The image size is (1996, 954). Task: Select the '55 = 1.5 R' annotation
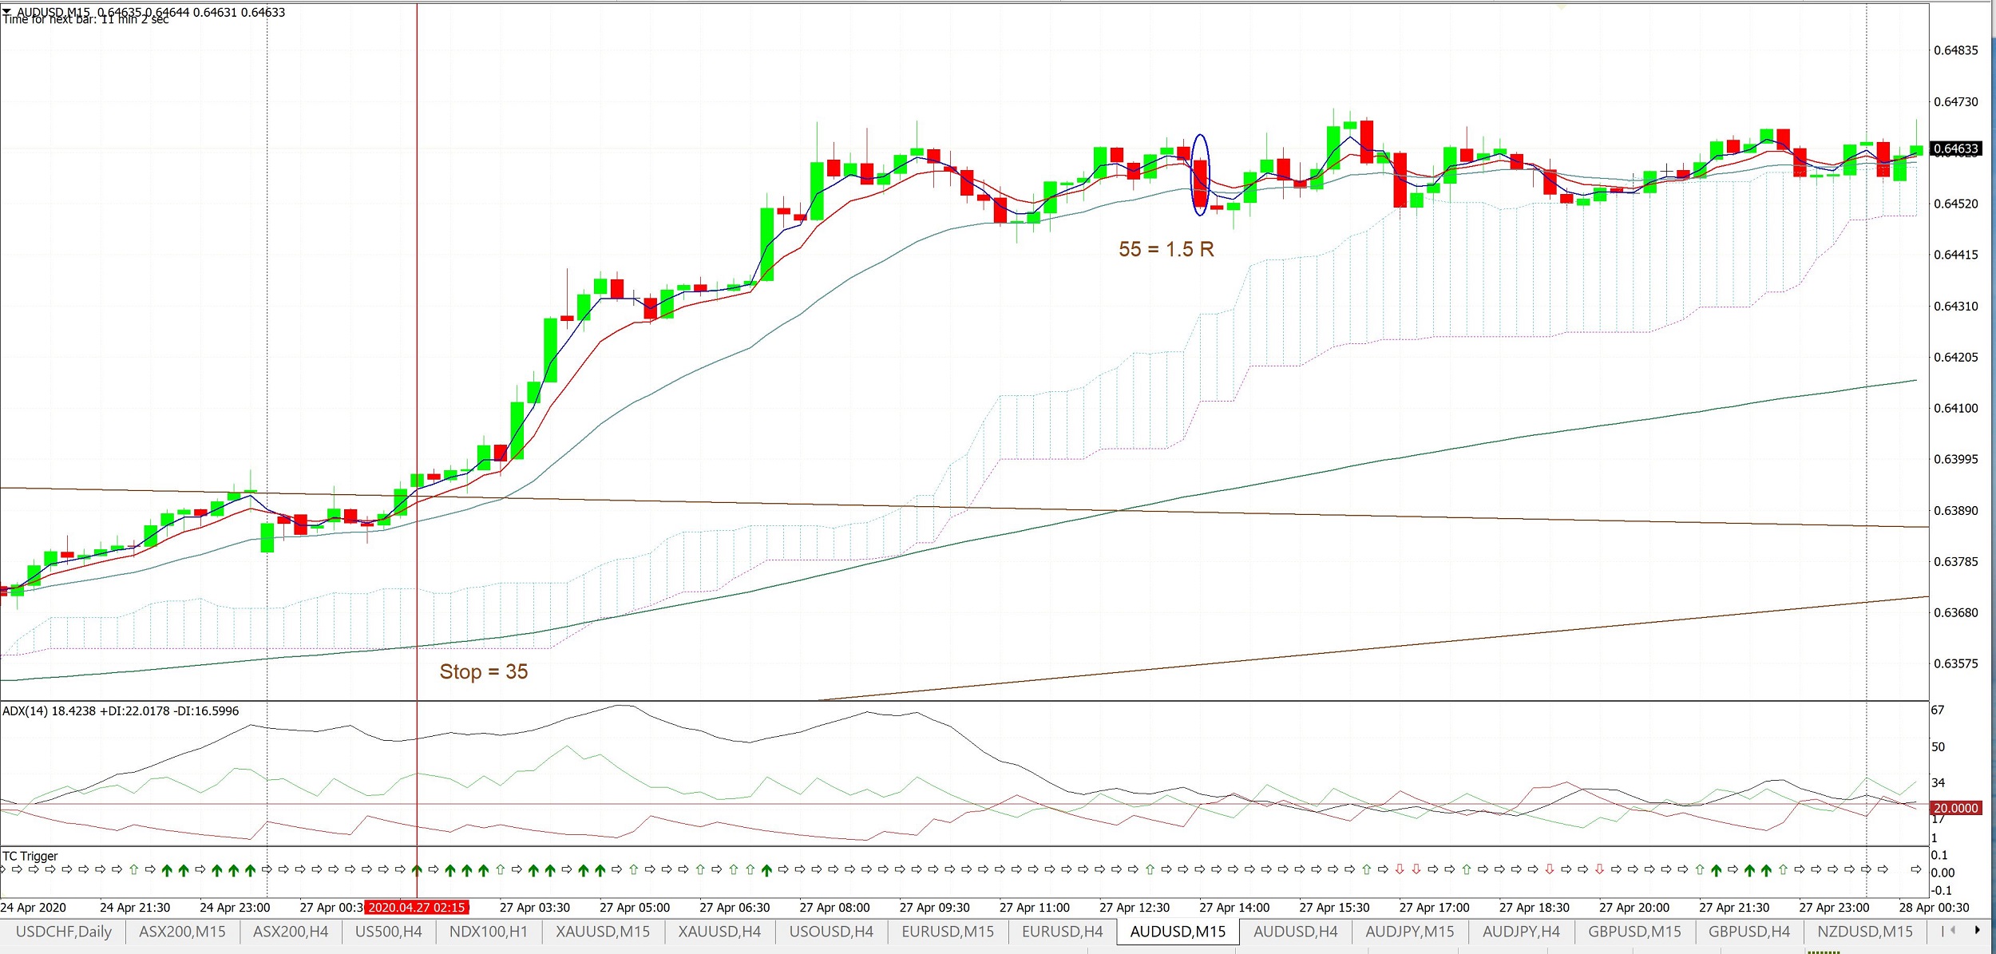click(x=1166, y=249)
